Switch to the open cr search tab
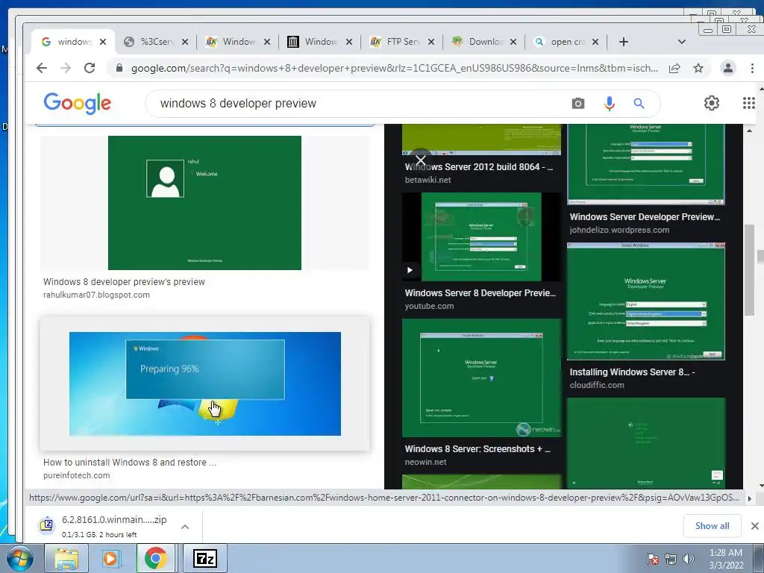This screenshot has height=573, width=764. [x=566, y=42]
